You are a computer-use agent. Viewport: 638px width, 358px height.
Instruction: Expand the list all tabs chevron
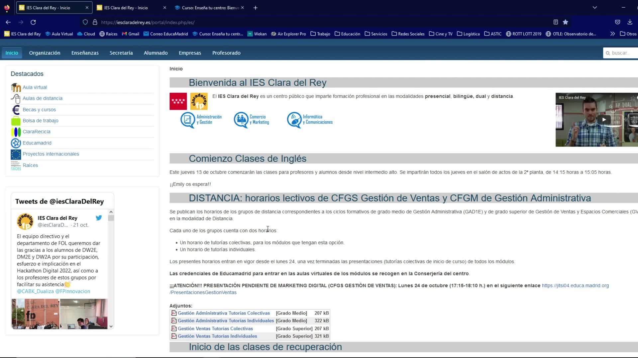pos(595,8)
